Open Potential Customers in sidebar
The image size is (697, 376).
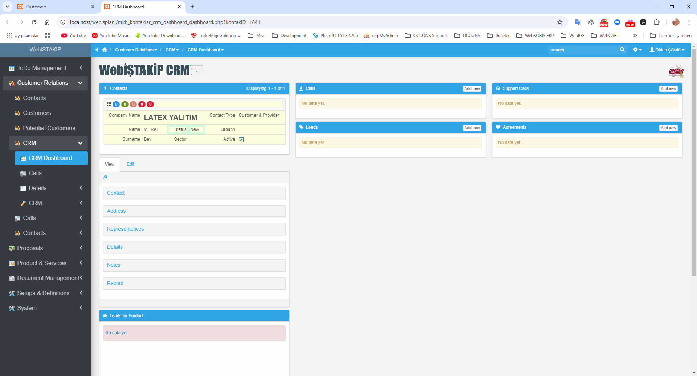tap(48, 128)
